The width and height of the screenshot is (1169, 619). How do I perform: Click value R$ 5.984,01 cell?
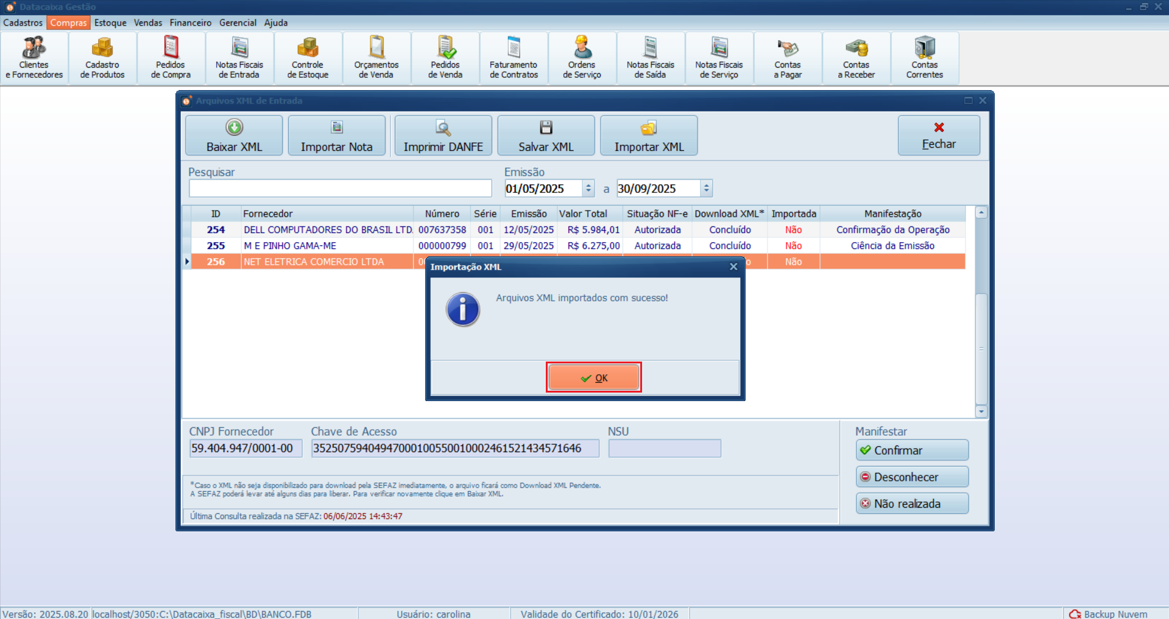(590, 230)
